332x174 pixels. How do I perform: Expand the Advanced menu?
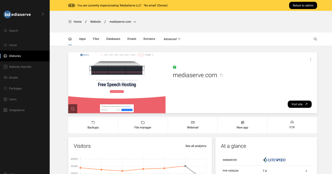172,39
